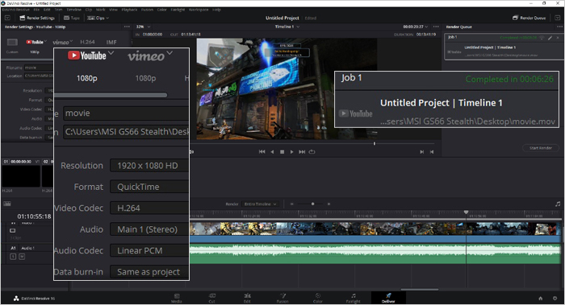Open the Clip menu
565x305 pixels.
click(89, 10)
